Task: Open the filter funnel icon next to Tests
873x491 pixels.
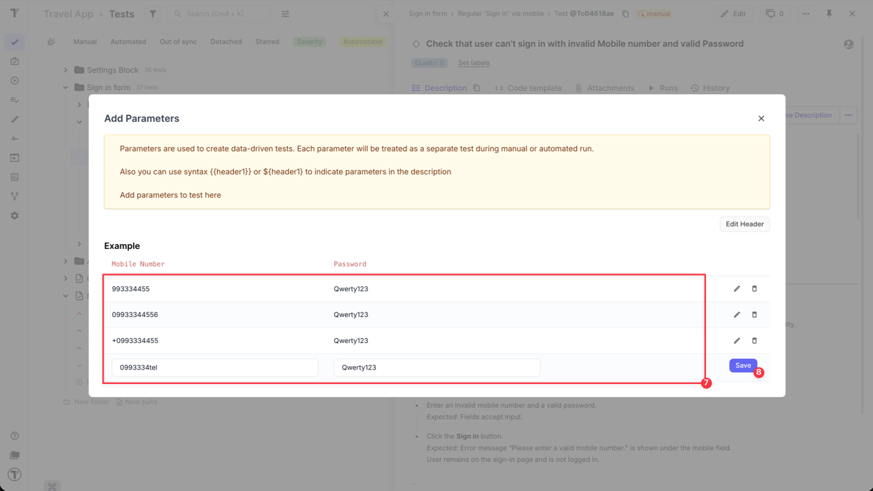Action: (153, 14)
